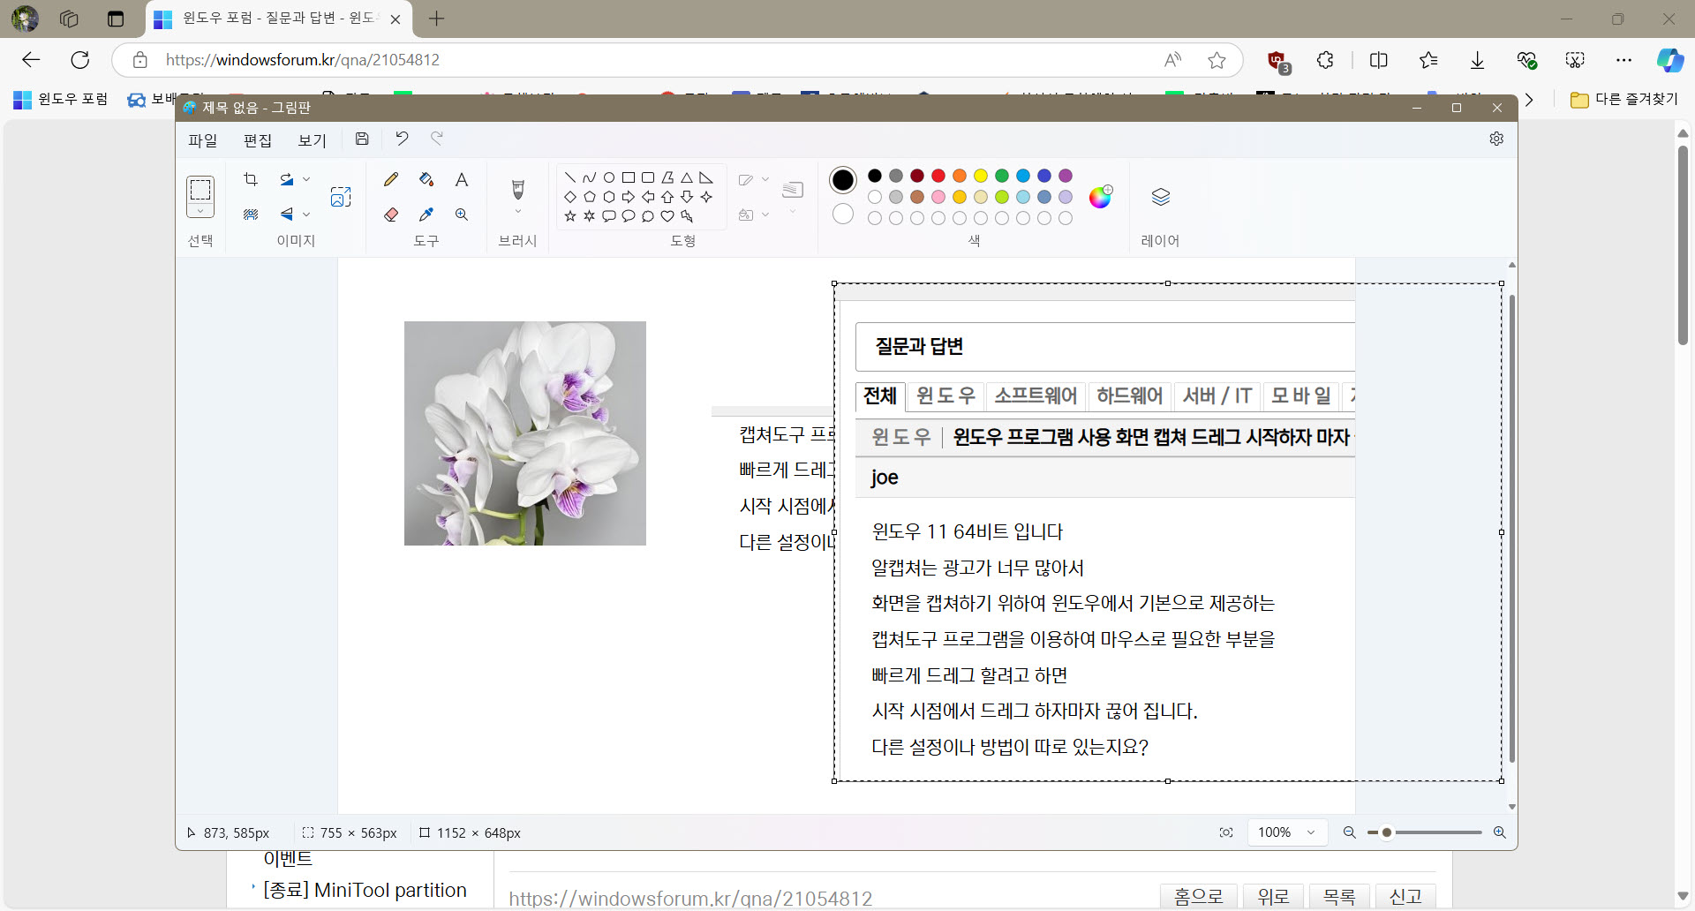Choose Color 1 primary black swatch

843,180
